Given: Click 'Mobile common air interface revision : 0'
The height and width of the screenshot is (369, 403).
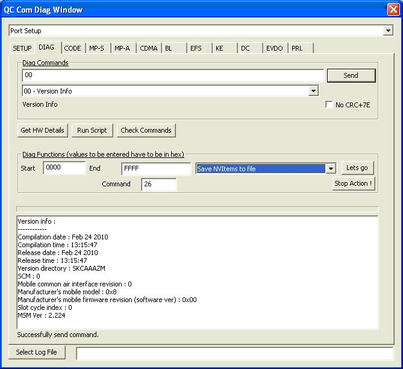Looking at the screenshot, I should (x=75, y=284).
